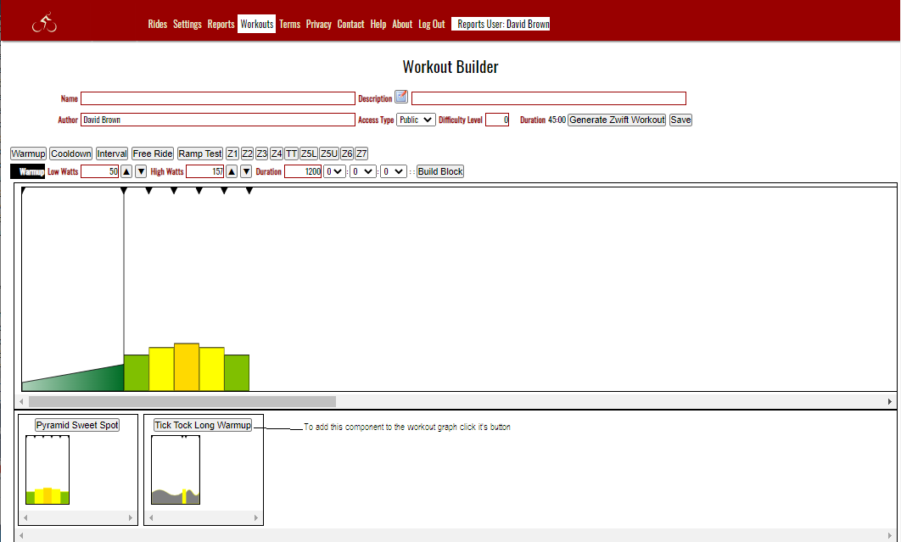Select the warmup block's triangle marker on the graph
The image size is (901, 542).
(x=25, y=191)
